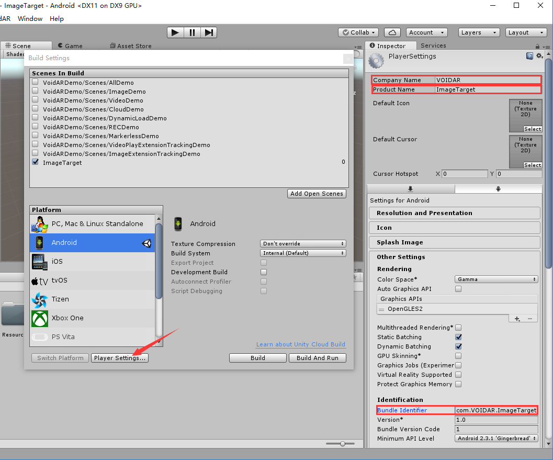Select the PS Vita platform
The width and height of the screenshot is (553, 460).
click(x=93, y=337)
